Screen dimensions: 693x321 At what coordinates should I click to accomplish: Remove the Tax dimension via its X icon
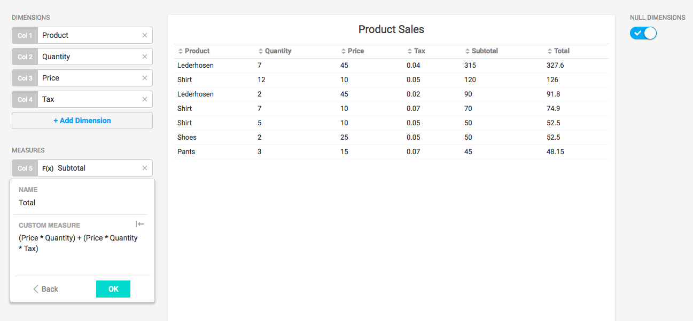point(145,99)
